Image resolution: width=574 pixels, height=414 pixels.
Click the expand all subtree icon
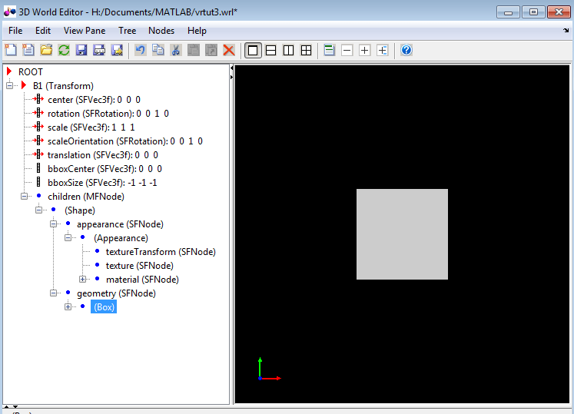[383, 50]
